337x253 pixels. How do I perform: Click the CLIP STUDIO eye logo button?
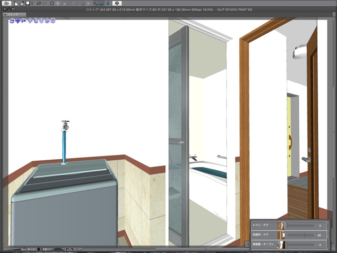coord(7,3)
